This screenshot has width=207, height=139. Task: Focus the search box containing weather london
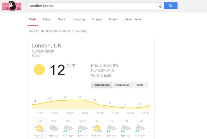click(93, 6)
